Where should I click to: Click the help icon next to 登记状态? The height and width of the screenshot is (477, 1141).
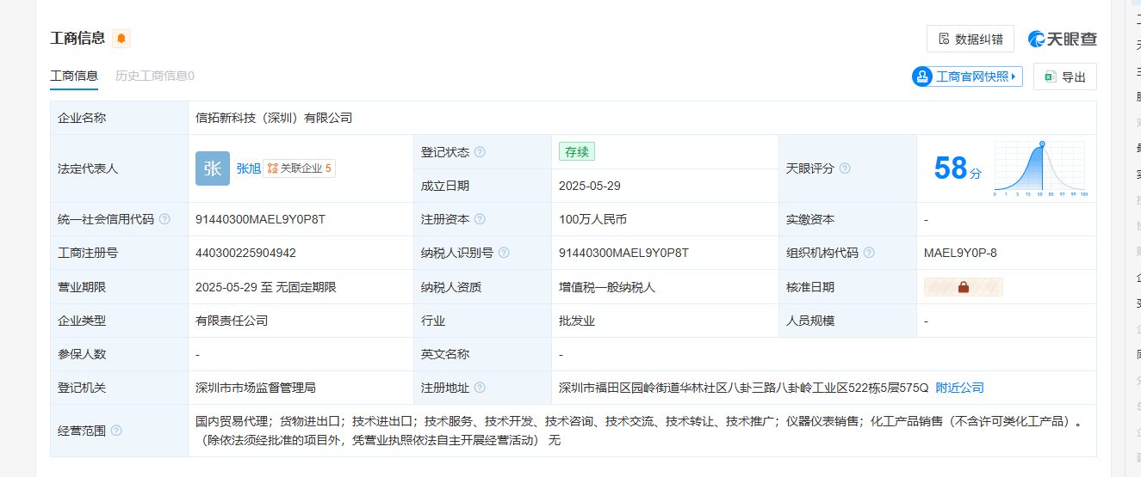[x=480, y=152]
